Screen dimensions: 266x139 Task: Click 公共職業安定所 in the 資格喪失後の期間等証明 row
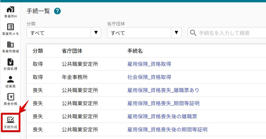coord(80,130)
